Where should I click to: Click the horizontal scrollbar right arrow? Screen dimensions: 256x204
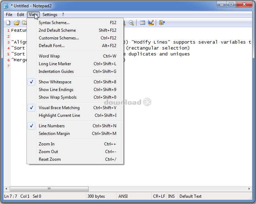coord(249,189)
